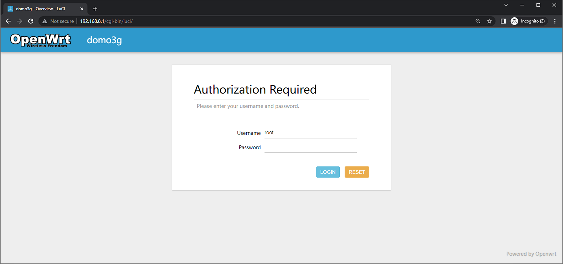Viewport: 563px width, 264px height.
Task: Open Chrome three-dot menu
Action: pos(555,21)
